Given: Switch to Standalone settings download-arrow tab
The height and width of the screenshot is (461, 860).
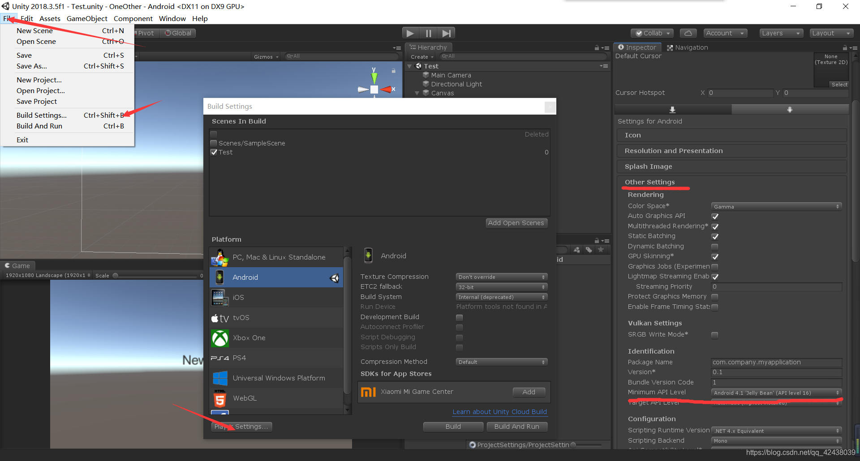Looking at the screenshot, I should pyautogui.click(x=672, y=110).
